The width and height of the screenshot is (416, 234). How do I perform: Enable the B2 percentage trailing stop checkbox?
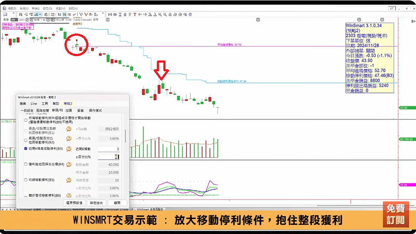coord(26,140)
